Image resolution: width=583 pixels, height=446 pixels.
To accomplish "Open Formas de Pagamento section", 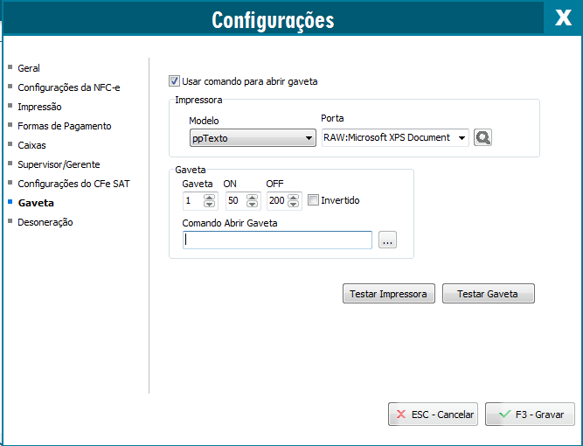I will point(64,126).
